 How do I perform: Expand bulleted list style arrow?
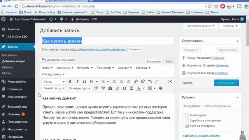click(96, 82)
